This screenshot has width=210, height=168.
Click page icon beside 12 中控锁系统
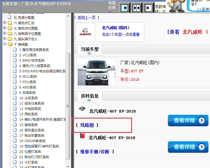pos(15,108)
